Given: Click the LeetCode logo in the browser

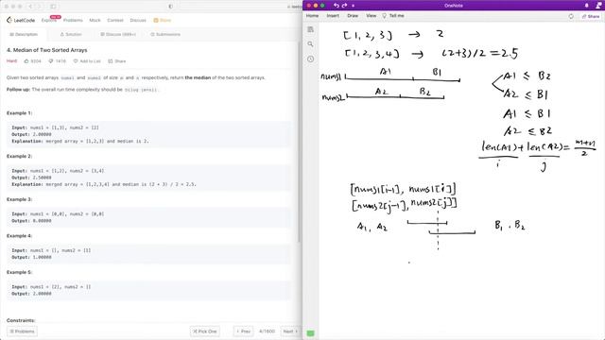Looking at the screenshot, I should 21,20.
